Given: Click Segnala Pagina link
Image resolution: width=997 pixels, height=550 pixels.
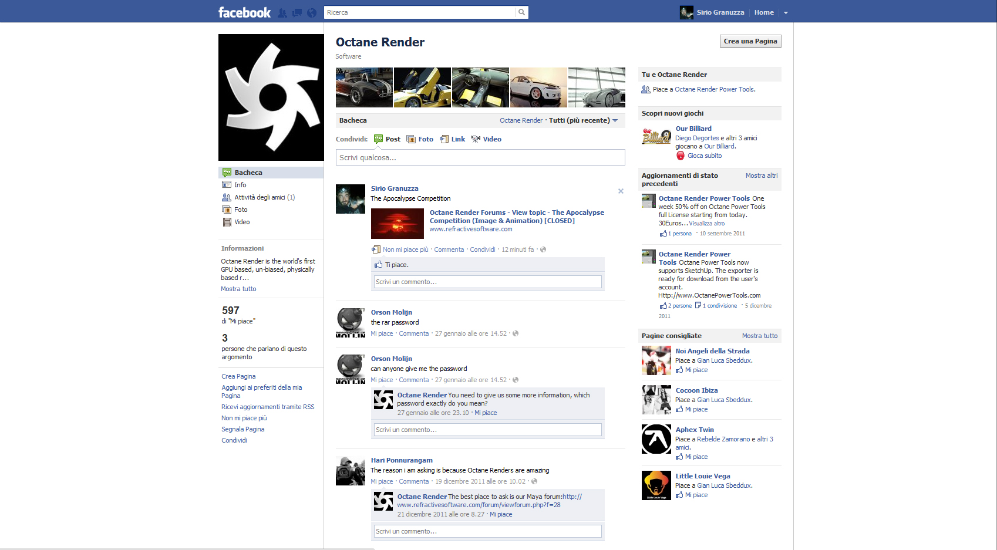Looking at the screenshot, I should tap(242, 429).
